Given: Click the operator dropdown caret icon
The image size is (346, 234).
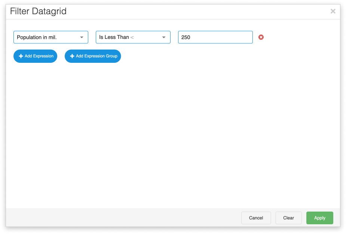Looking at the screenshot, I should pos(164,37).
